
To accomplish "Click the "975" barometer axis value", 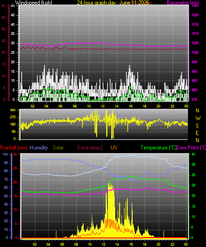I will click(x=194, y=99).
